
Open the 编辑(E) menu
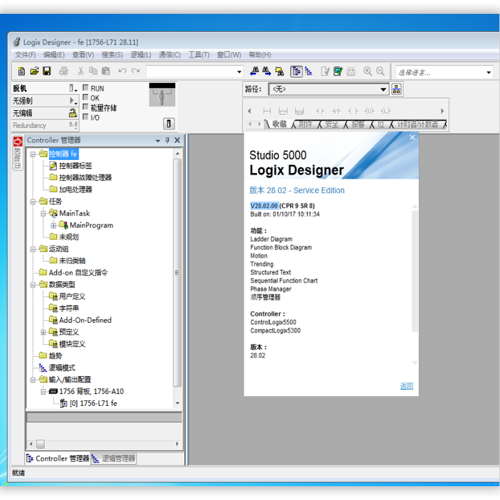(x=54, y=55)
